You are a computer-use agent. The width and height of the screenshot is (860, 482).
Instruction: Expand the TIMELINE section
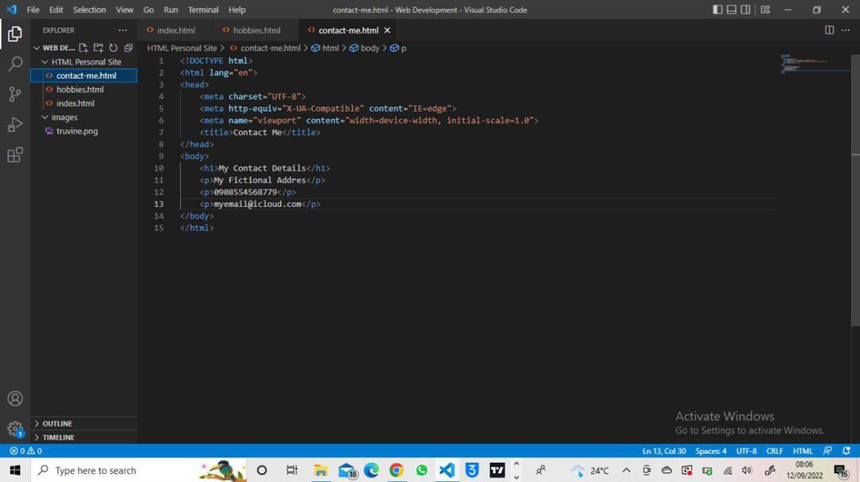pyautogui.click(x=55, y=437)
